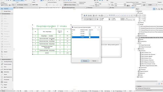
Task: Select the Бегущая Рамка marquee tool
Action: (x=6, y=11)
